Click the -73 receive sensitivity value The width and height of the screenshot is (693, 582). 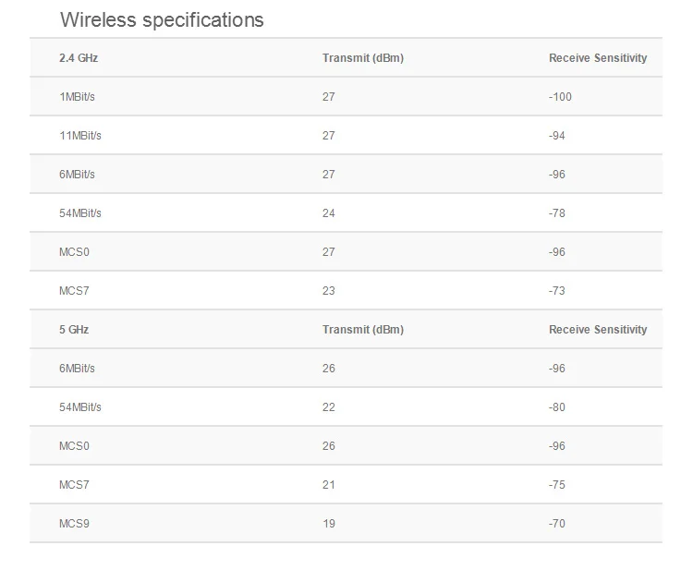click(x=557, y=291)
